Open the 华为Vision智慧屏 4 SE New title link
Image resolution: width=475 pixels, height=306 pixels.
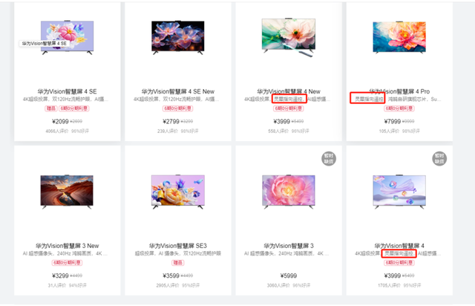(x=178, y=91)
